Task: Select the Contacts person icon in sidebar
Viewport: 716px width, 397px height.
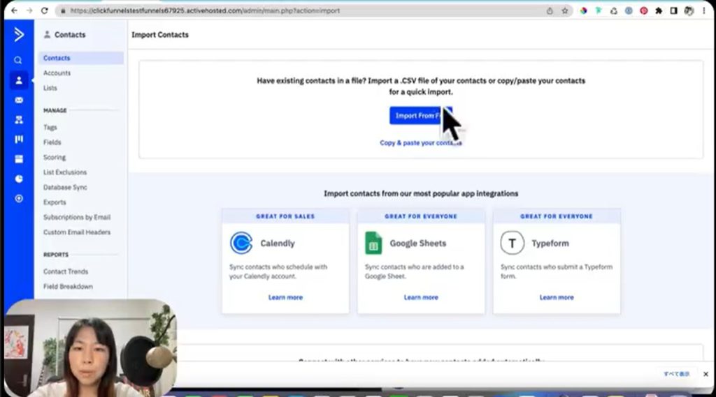Action: point(19,80)
